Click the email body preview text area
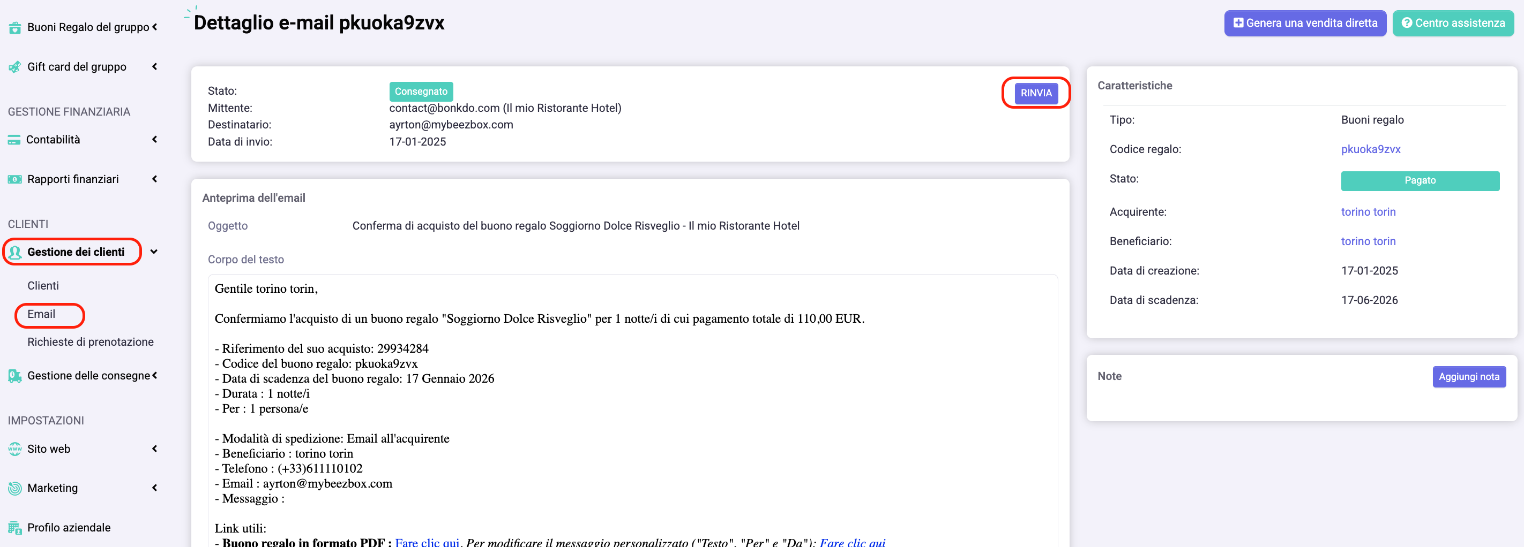The height and width of the screenshot is (547, 1524). 632,411
